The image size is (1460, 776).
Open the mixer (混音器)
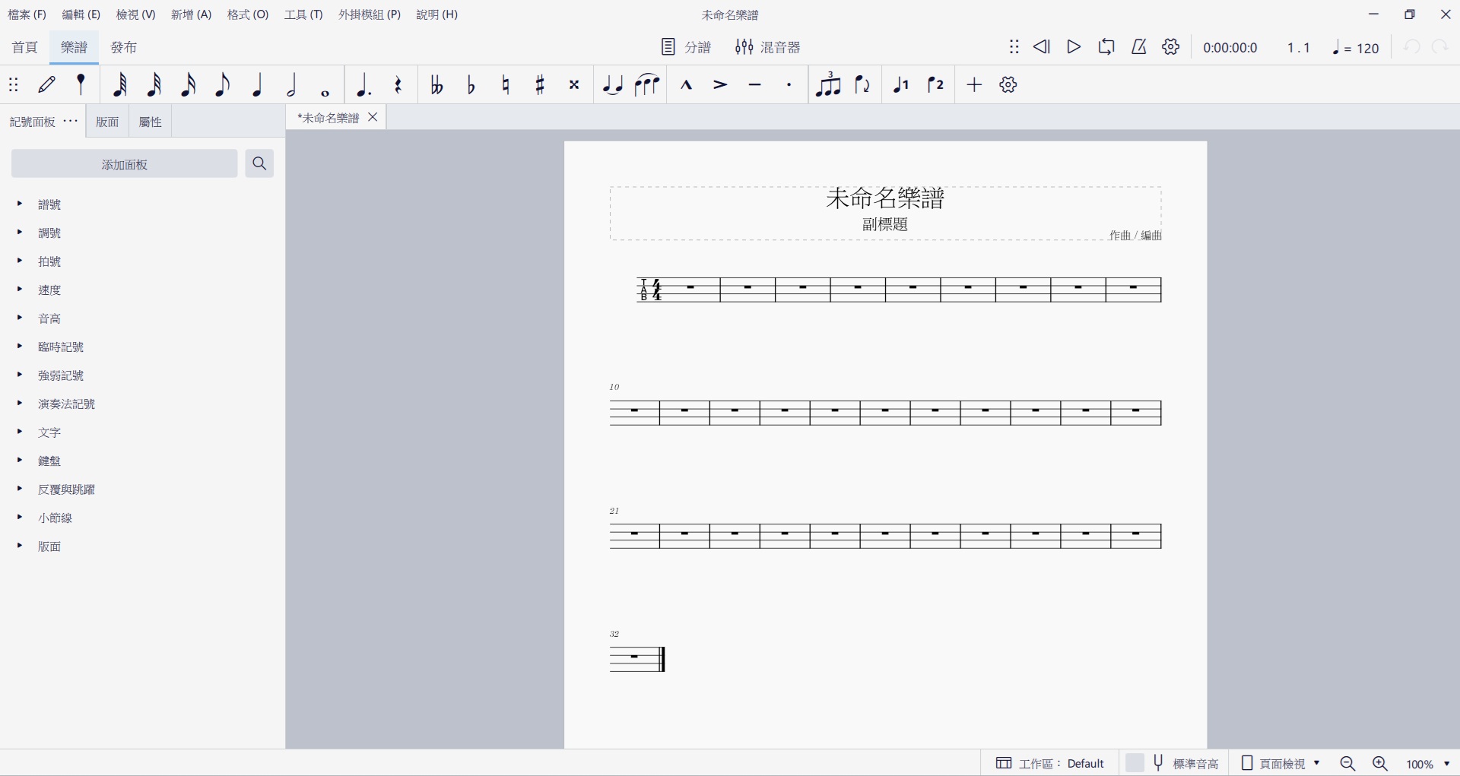tap(768, 47)
